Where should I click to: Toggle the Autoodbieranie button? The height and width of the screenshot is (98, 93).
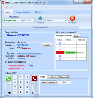tap(49, 82)
